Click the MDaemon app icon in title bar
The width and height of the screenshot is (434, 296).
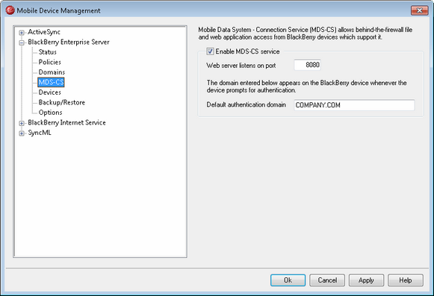coord(10,10)
